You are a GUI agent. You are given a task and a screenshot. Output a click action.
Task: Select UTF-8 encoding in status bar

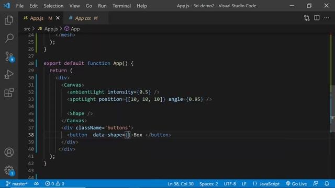click(x=230, y=183)
